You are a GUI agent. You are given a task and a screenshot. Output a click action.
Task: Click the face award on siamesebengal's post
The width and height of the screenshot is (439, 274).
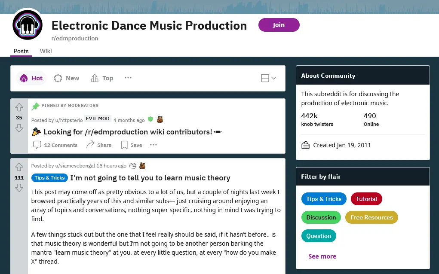133,166
